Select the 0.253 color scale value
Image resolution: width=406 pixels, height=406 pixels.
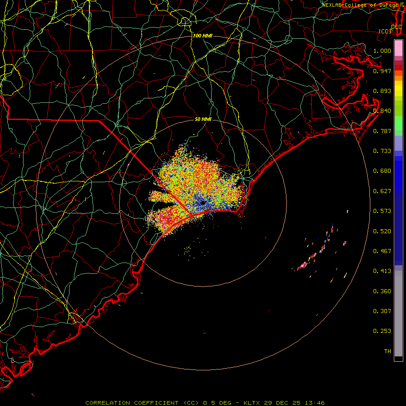[x=382, y=331]
